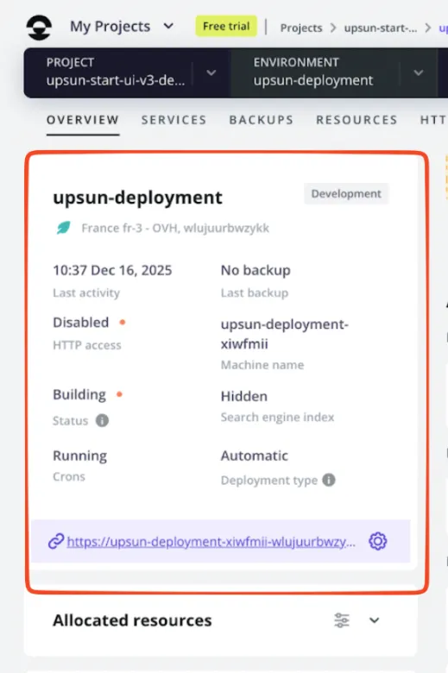
Task: Switch to the RESOURCES tab
Action: pyautogui.click(x=357, y=120)
